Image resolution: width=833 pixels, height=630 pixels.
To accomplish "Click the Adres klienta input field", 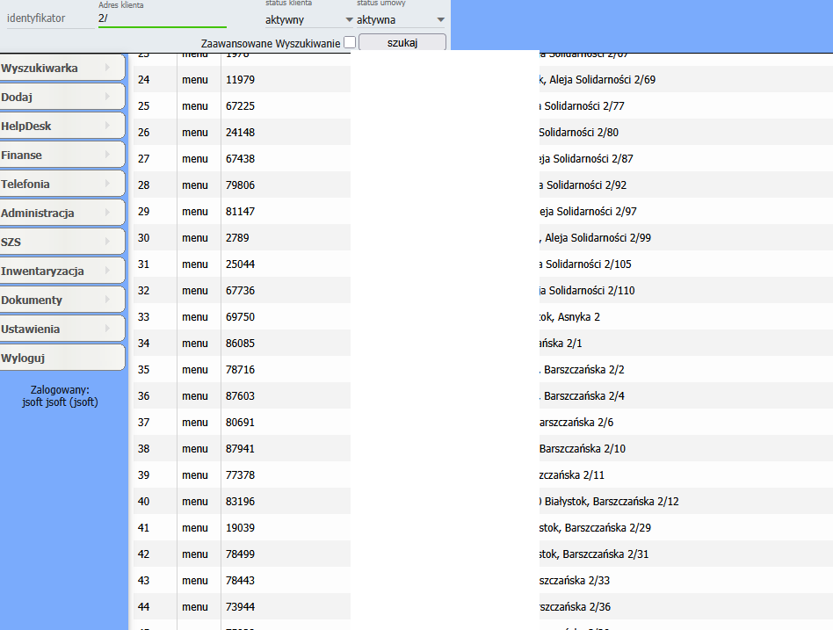I will 162,18.
